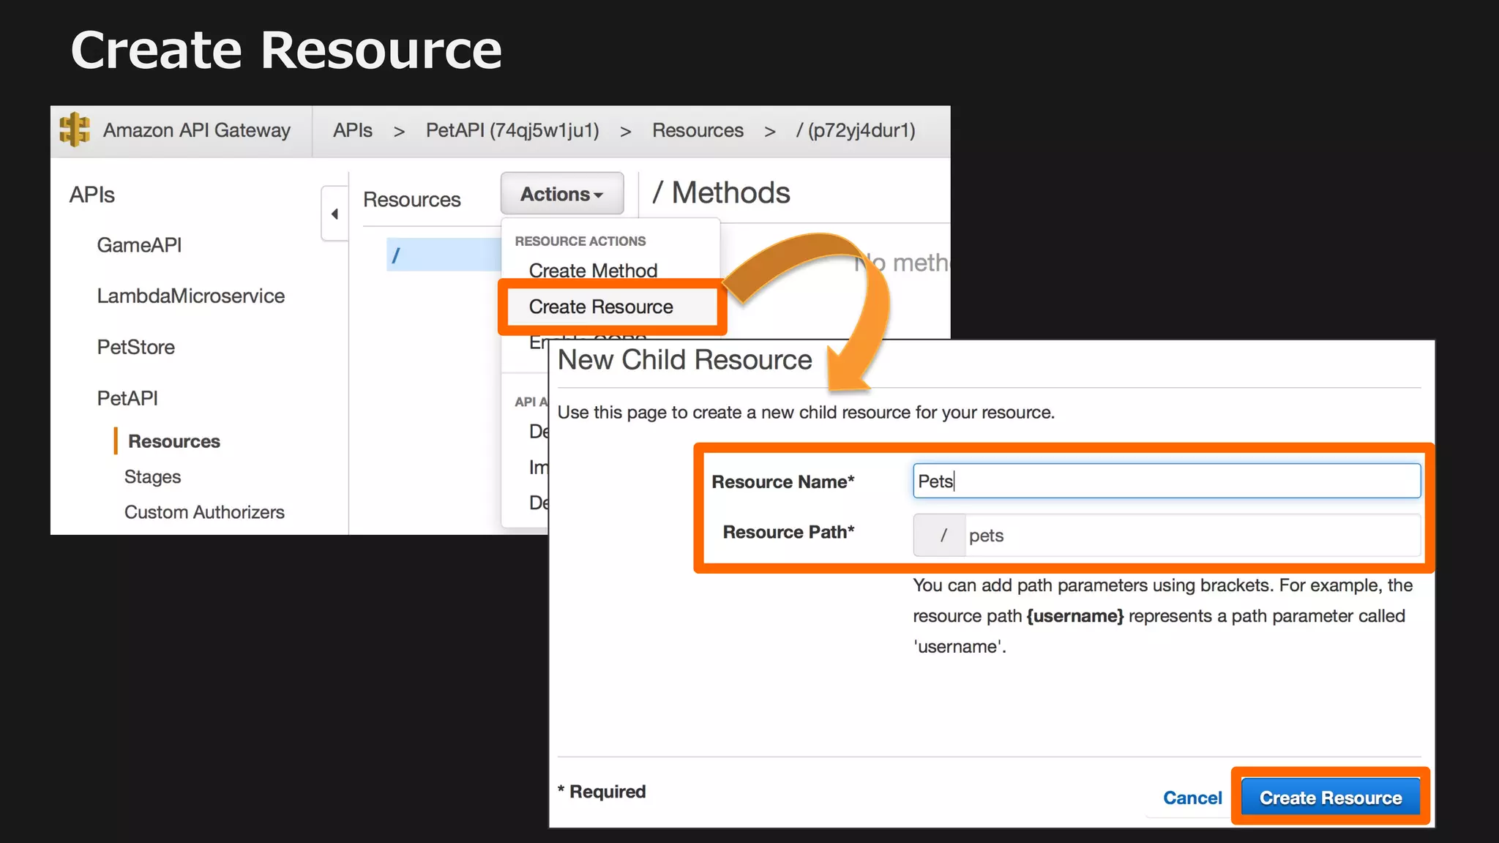The height and width of the screenshot is (843, 1499).
Task: Click the Resource Path field containing pets
Action: pyautogui.click(x=1192, y=535)
